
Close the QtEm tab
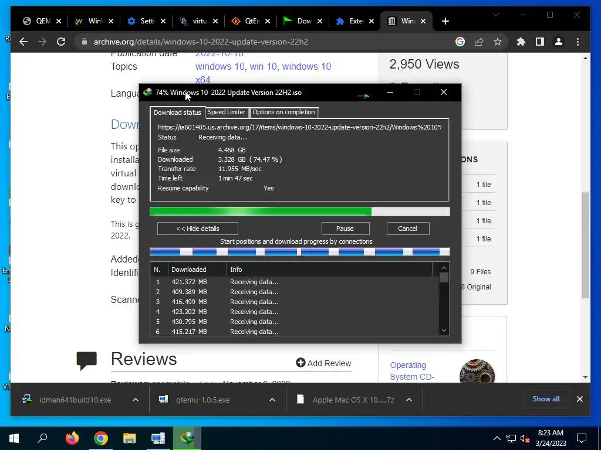click(268, 21)
